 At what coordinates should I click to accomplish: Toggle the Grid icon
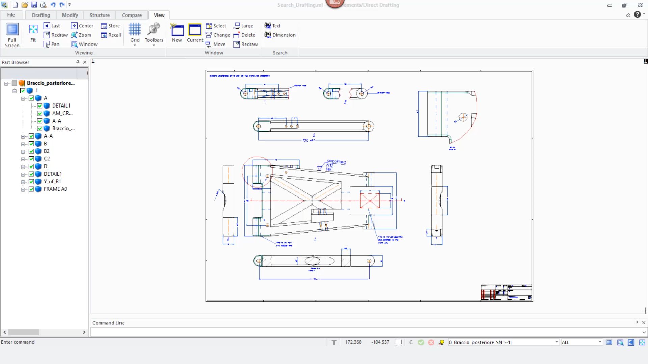pos(135,29)
